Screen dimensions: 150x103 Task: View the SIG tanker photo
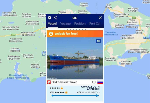[75, 58]
